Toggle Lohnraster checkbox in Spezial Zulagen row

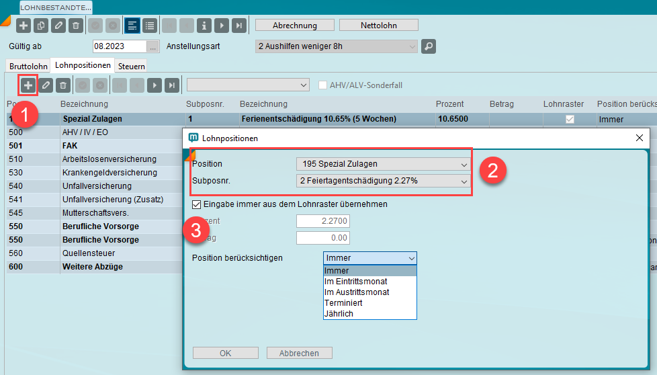coord(570,120)
